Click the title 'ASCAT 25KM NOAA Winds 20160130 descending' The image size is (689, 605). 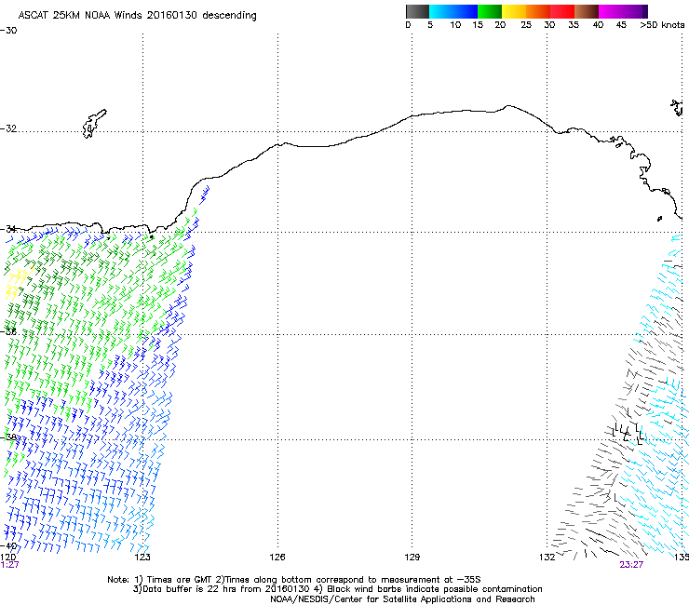point(137,16)
